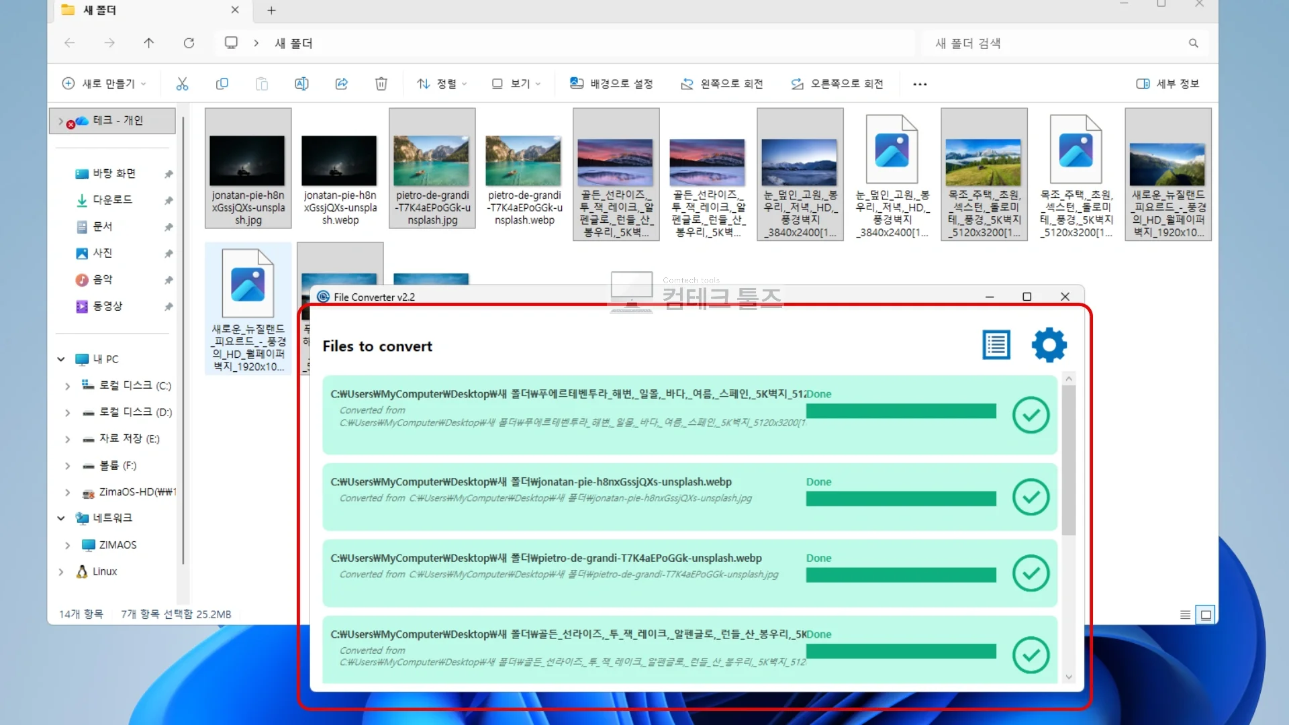Expand 로컬 디스크 (C:) in tree
The image size is (1289, 725).
[67, 386]
